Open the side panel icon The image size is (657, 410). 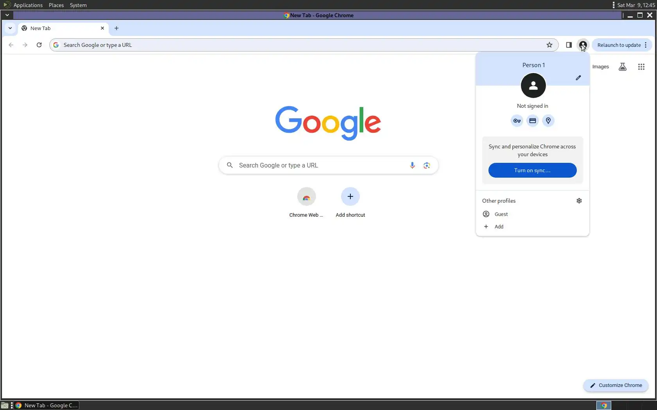click(569, 45)
